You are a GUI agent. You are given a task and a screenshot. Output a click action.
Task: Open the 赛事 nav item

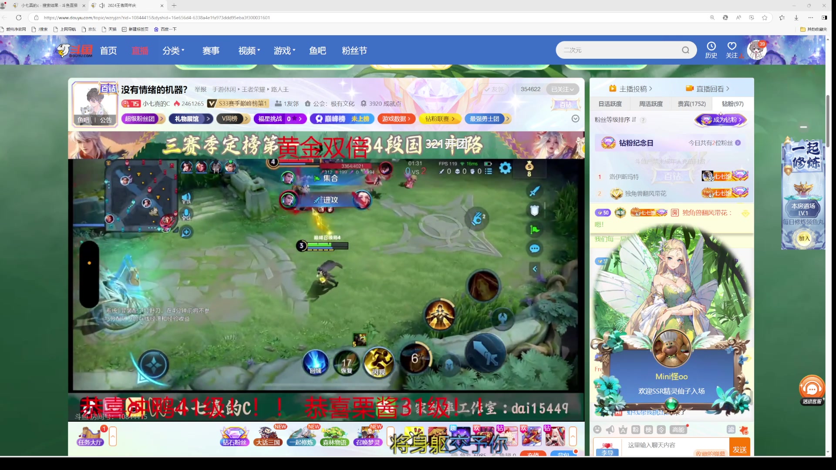tap(211, 50)
